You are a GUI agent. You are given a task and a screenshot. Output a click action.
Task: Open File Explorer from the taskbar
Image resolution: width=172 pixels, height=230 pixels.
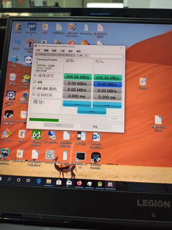48,182
